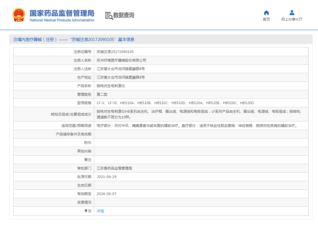Click the 其他内容 label

[84, 151]
